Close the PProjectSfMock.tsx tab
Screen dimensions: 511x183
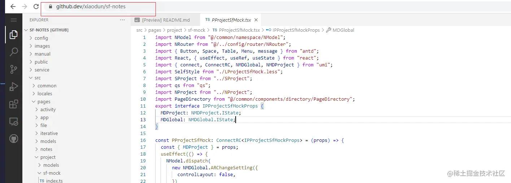click(x=256, y=20)
